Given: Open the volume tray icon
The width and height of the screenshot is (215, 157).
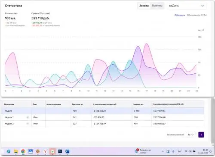Looking at the screenshot, I should [190, 151].
